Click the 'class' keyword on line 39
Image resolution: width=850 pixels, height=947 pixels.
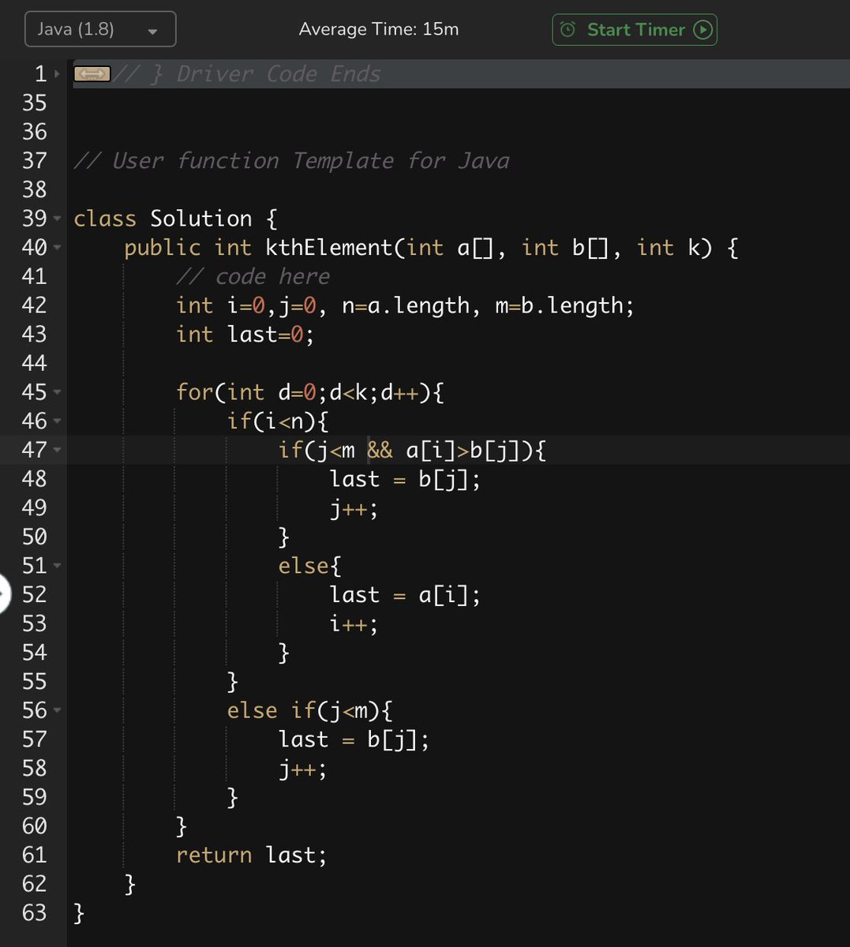click(x=105, y=219)
